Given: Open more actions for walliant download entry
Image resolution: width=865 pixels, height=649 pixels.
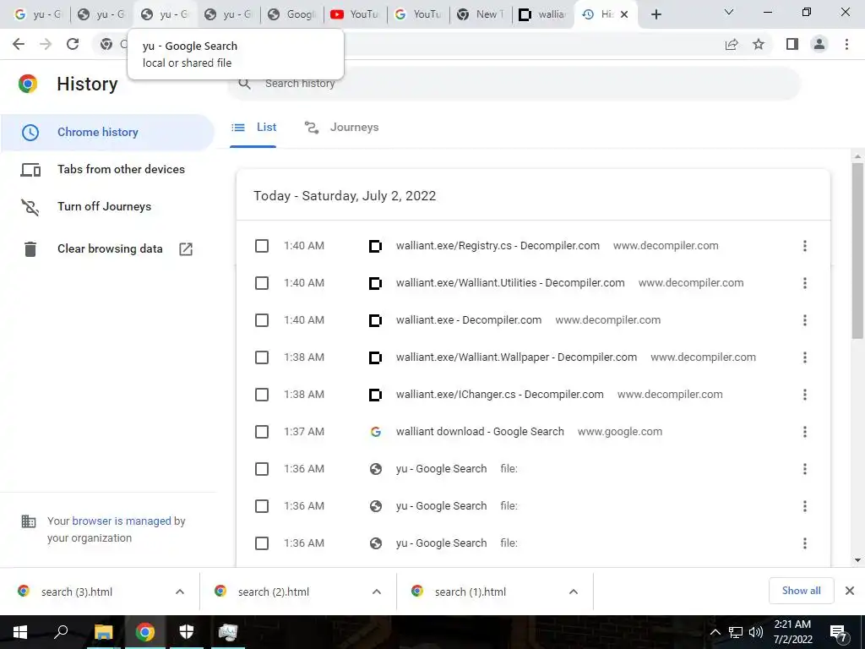Looking at the screenshot, I should click(x=805, y=432).
